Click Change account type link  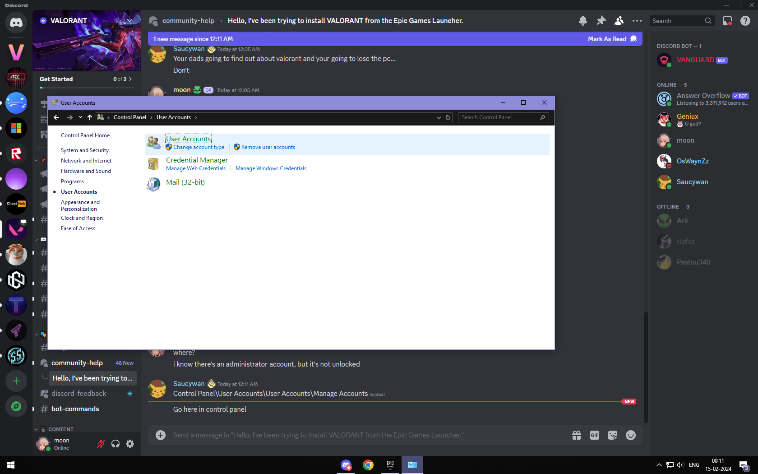199,147
